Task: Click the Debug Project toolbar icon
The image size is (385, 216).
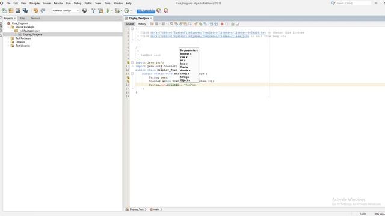Action: [117, 11]
